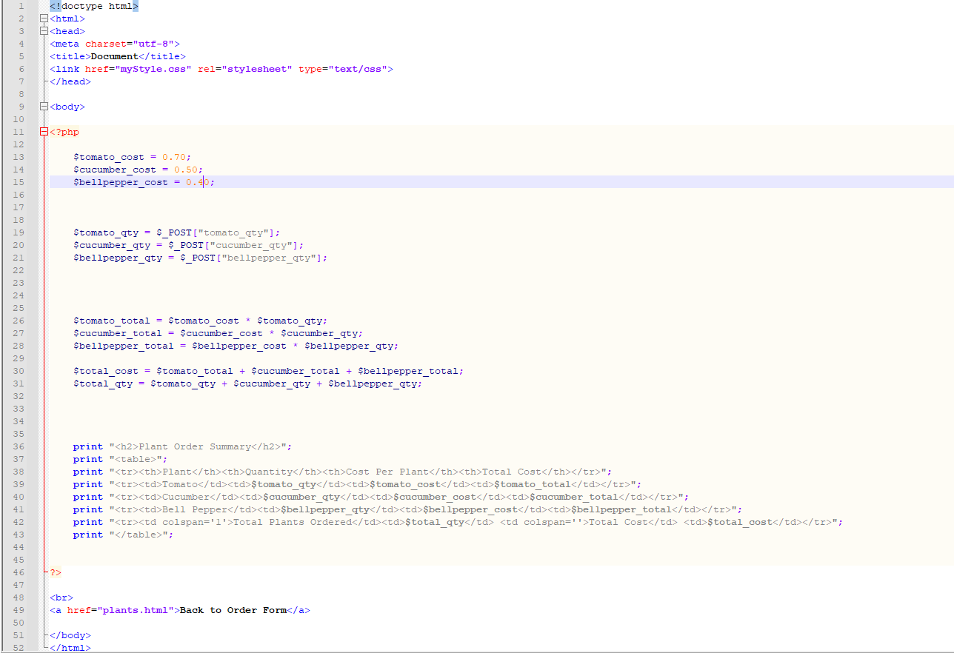The height and width of the screenshot is (653, 954).
Task: Click the myStyle.css stylesheet reference
Action: [x=156, y=68]
